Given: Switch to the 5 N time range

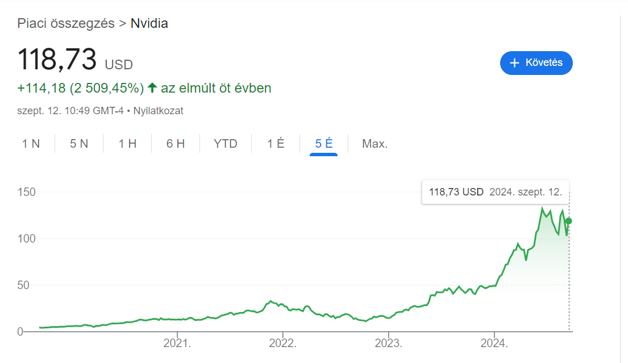Looking at the screenshot, I should (x=79, y=144).
